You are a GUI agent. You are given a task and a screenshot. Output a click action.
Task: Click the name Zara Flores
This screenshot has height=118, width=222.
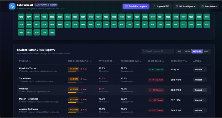click(25, 79)
